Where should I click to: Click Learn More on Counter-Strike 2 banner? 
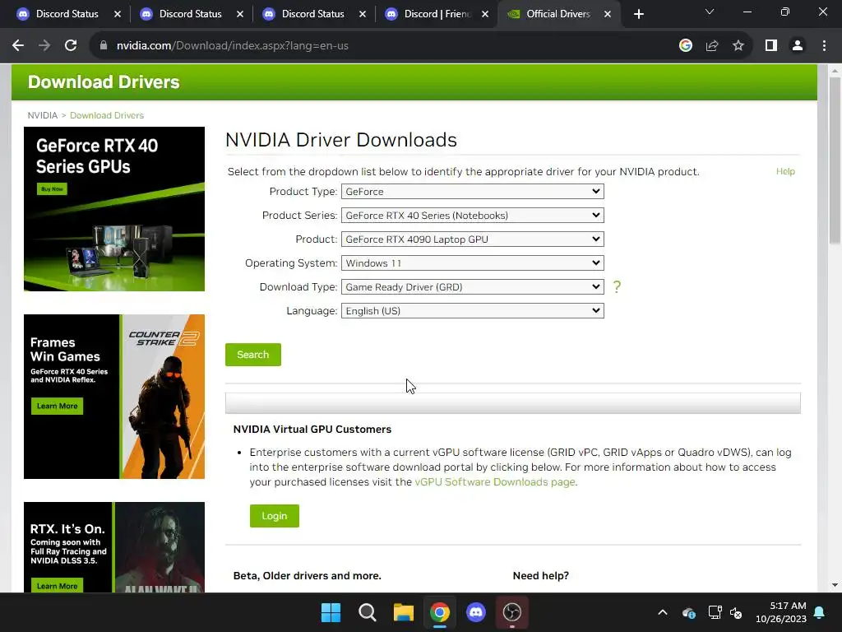click(x=57, y=407)
